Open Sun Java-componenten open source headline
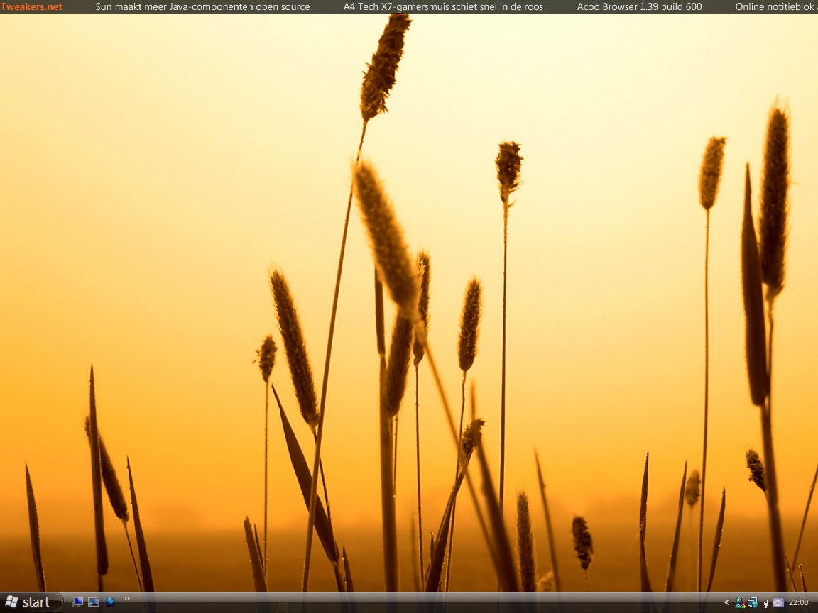 (x=202, y=7)
